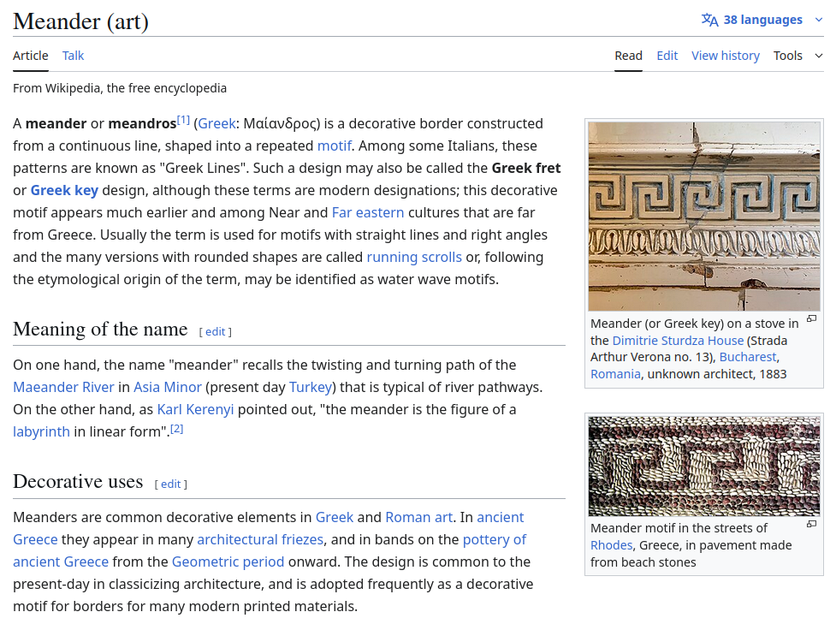Click the Meander (art) page title
Viewport: 836px width, 624px height.
pos(80,21)
